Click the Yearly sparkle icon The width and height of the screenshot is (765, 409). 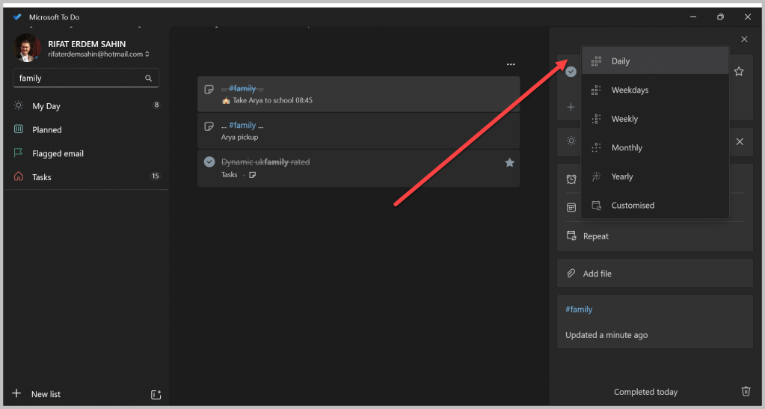596,176
